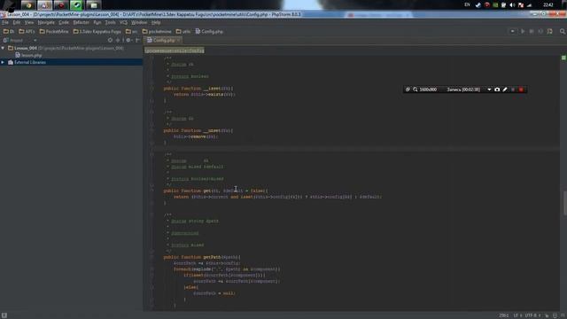This screenshot has height=319, width=567.
Task: Pause the screen recording
Action: (x=513, y=89)
